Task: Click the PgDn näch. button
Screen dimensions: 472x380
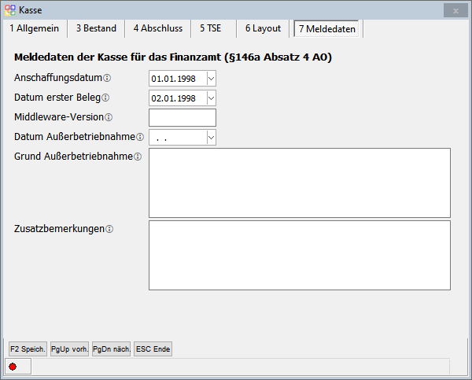Action: pyautogui.click(x=111, y=349)
